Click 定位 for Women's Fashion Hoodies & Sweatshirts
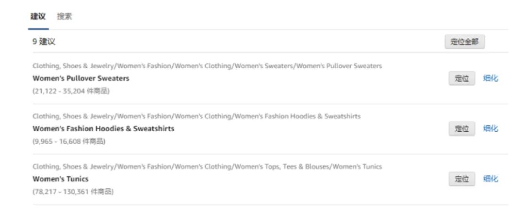524x213 pixels. [461, 129]
